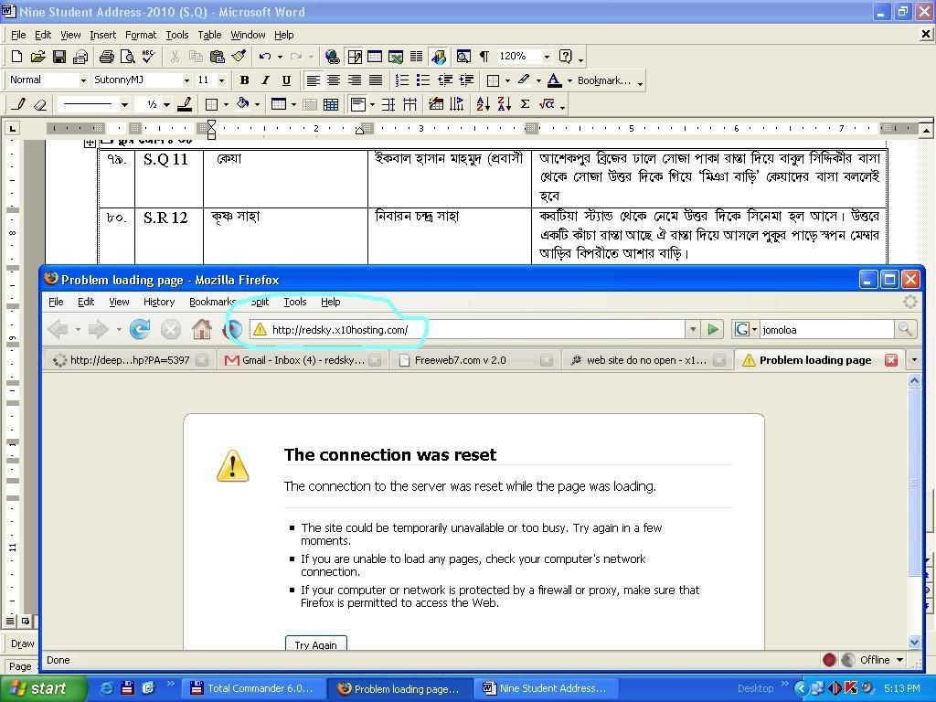
Task: Open the Table menu in Word
Action: [209, 35]
